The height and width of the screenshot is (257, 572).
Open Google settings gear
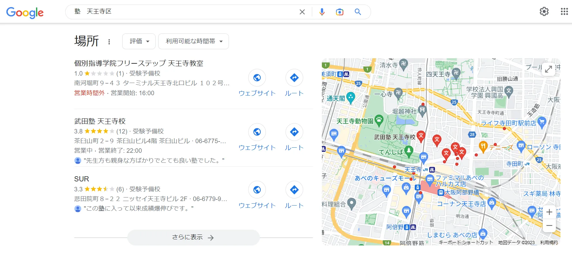coord(544,12)
